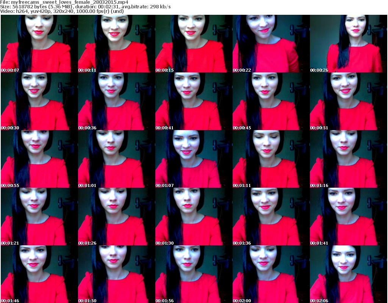
Task: Click the thumbnail frame stamped 00:01:46
Action: pos(39,274)
